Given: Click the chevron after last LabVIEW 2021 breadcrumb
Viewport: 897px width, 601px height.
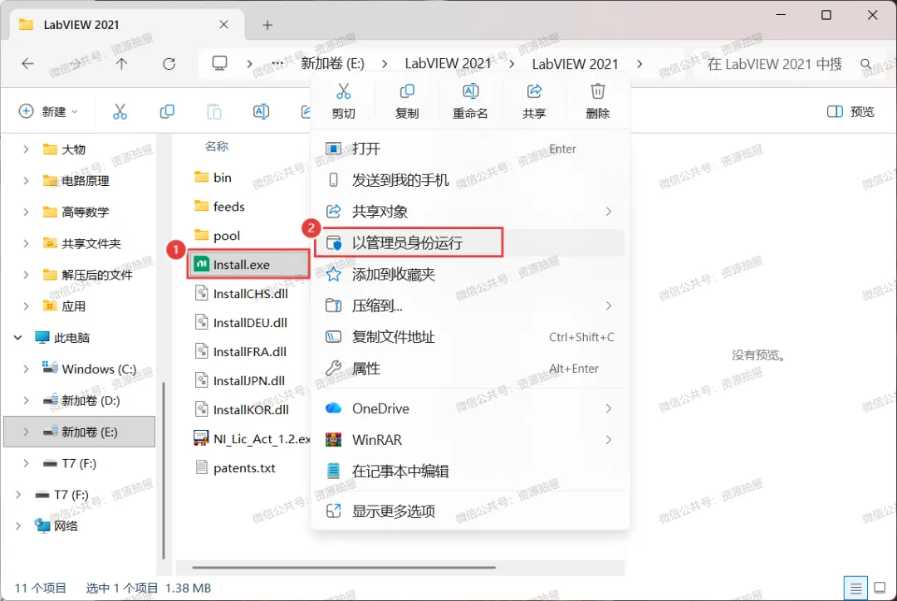Looking at the screenshot, I should tap(640, 63).
